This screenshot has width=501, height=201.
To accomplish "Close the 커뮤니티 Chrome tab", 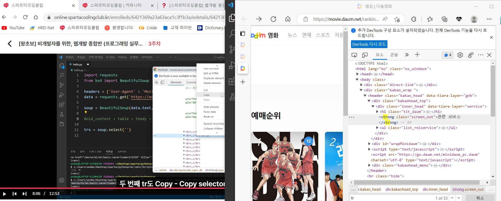I will click(x=152, y=6).
